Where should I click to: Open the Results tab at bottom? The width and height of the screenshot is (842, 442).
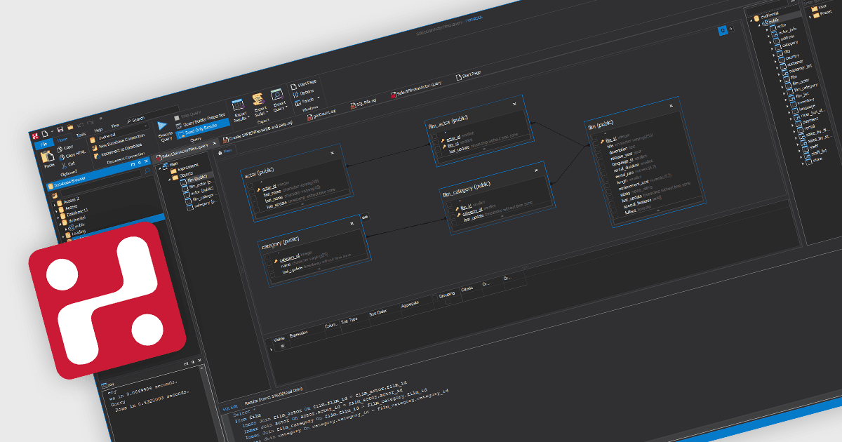pos(273,396)
